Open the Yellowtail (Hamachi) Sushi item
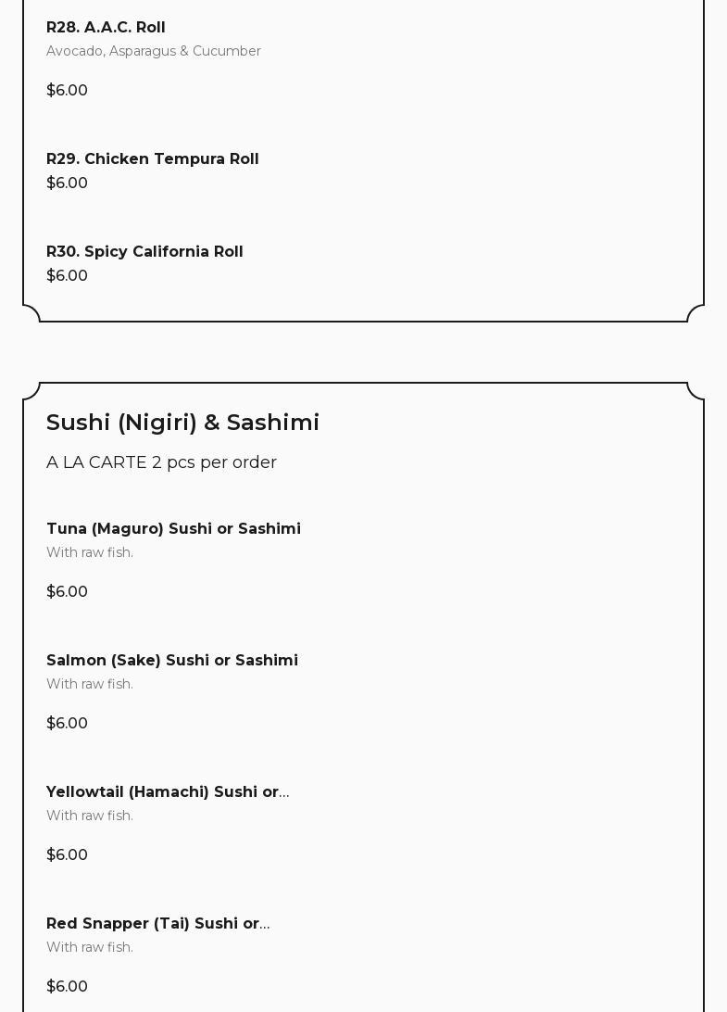Image resolution: width=727 pixels, height=1012 pixels. click(x=167, y=792)
